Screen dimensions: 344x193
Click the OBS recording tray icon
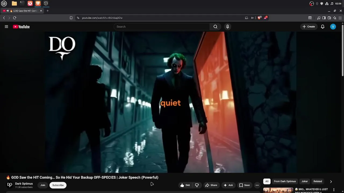[311, 3]
